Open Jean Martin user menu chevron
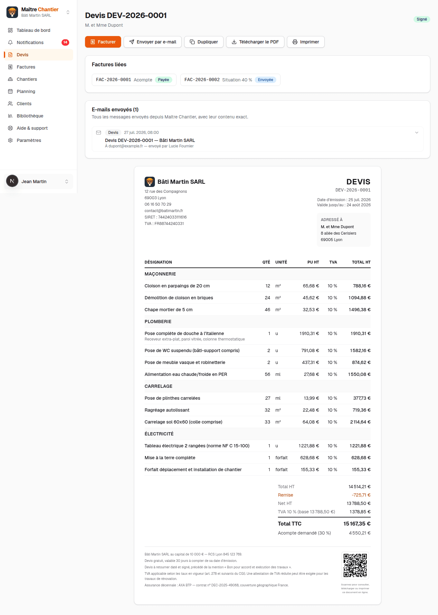Viewport: 438px width, 615px height. pos(67,182)
